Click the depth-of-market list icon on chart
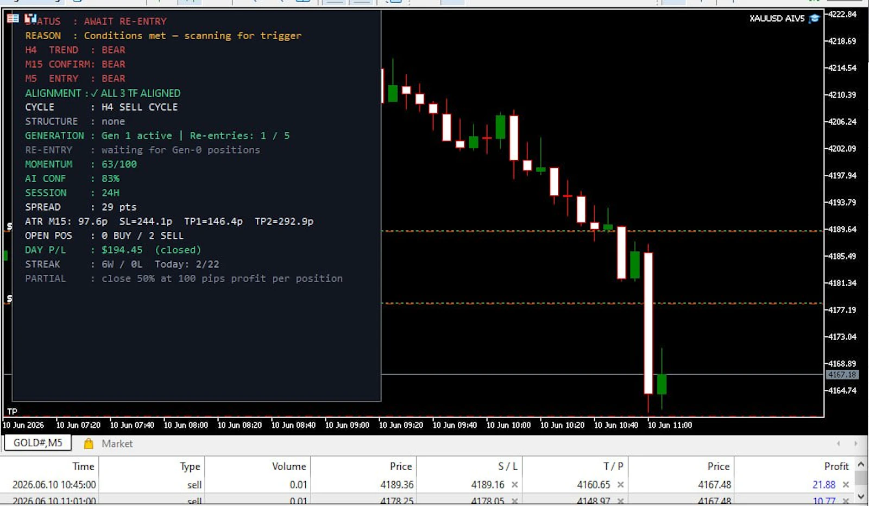Viewport: 869px width, 506px height. click(13, 18)
